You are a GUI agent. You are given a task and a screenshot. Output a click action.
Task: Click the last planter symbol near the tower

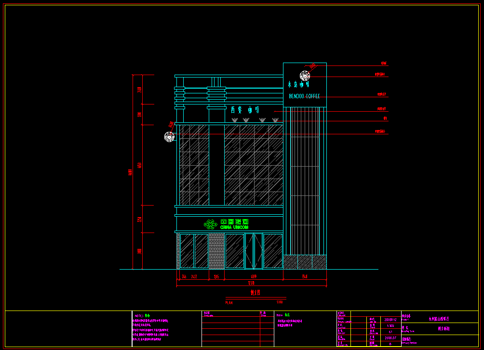tap(275, 120)
